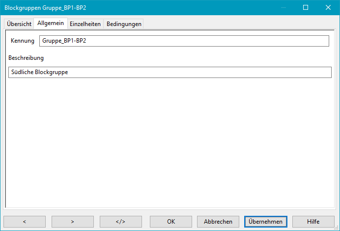Close the Blockgruppen dialog window
Image resolution: width=340 pixels, height=231 pixels.
pos(328,8)
